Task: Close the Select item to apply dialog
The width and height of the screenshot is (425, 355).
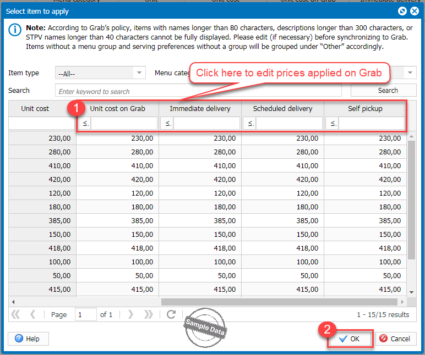Action: tap(415, 10)
